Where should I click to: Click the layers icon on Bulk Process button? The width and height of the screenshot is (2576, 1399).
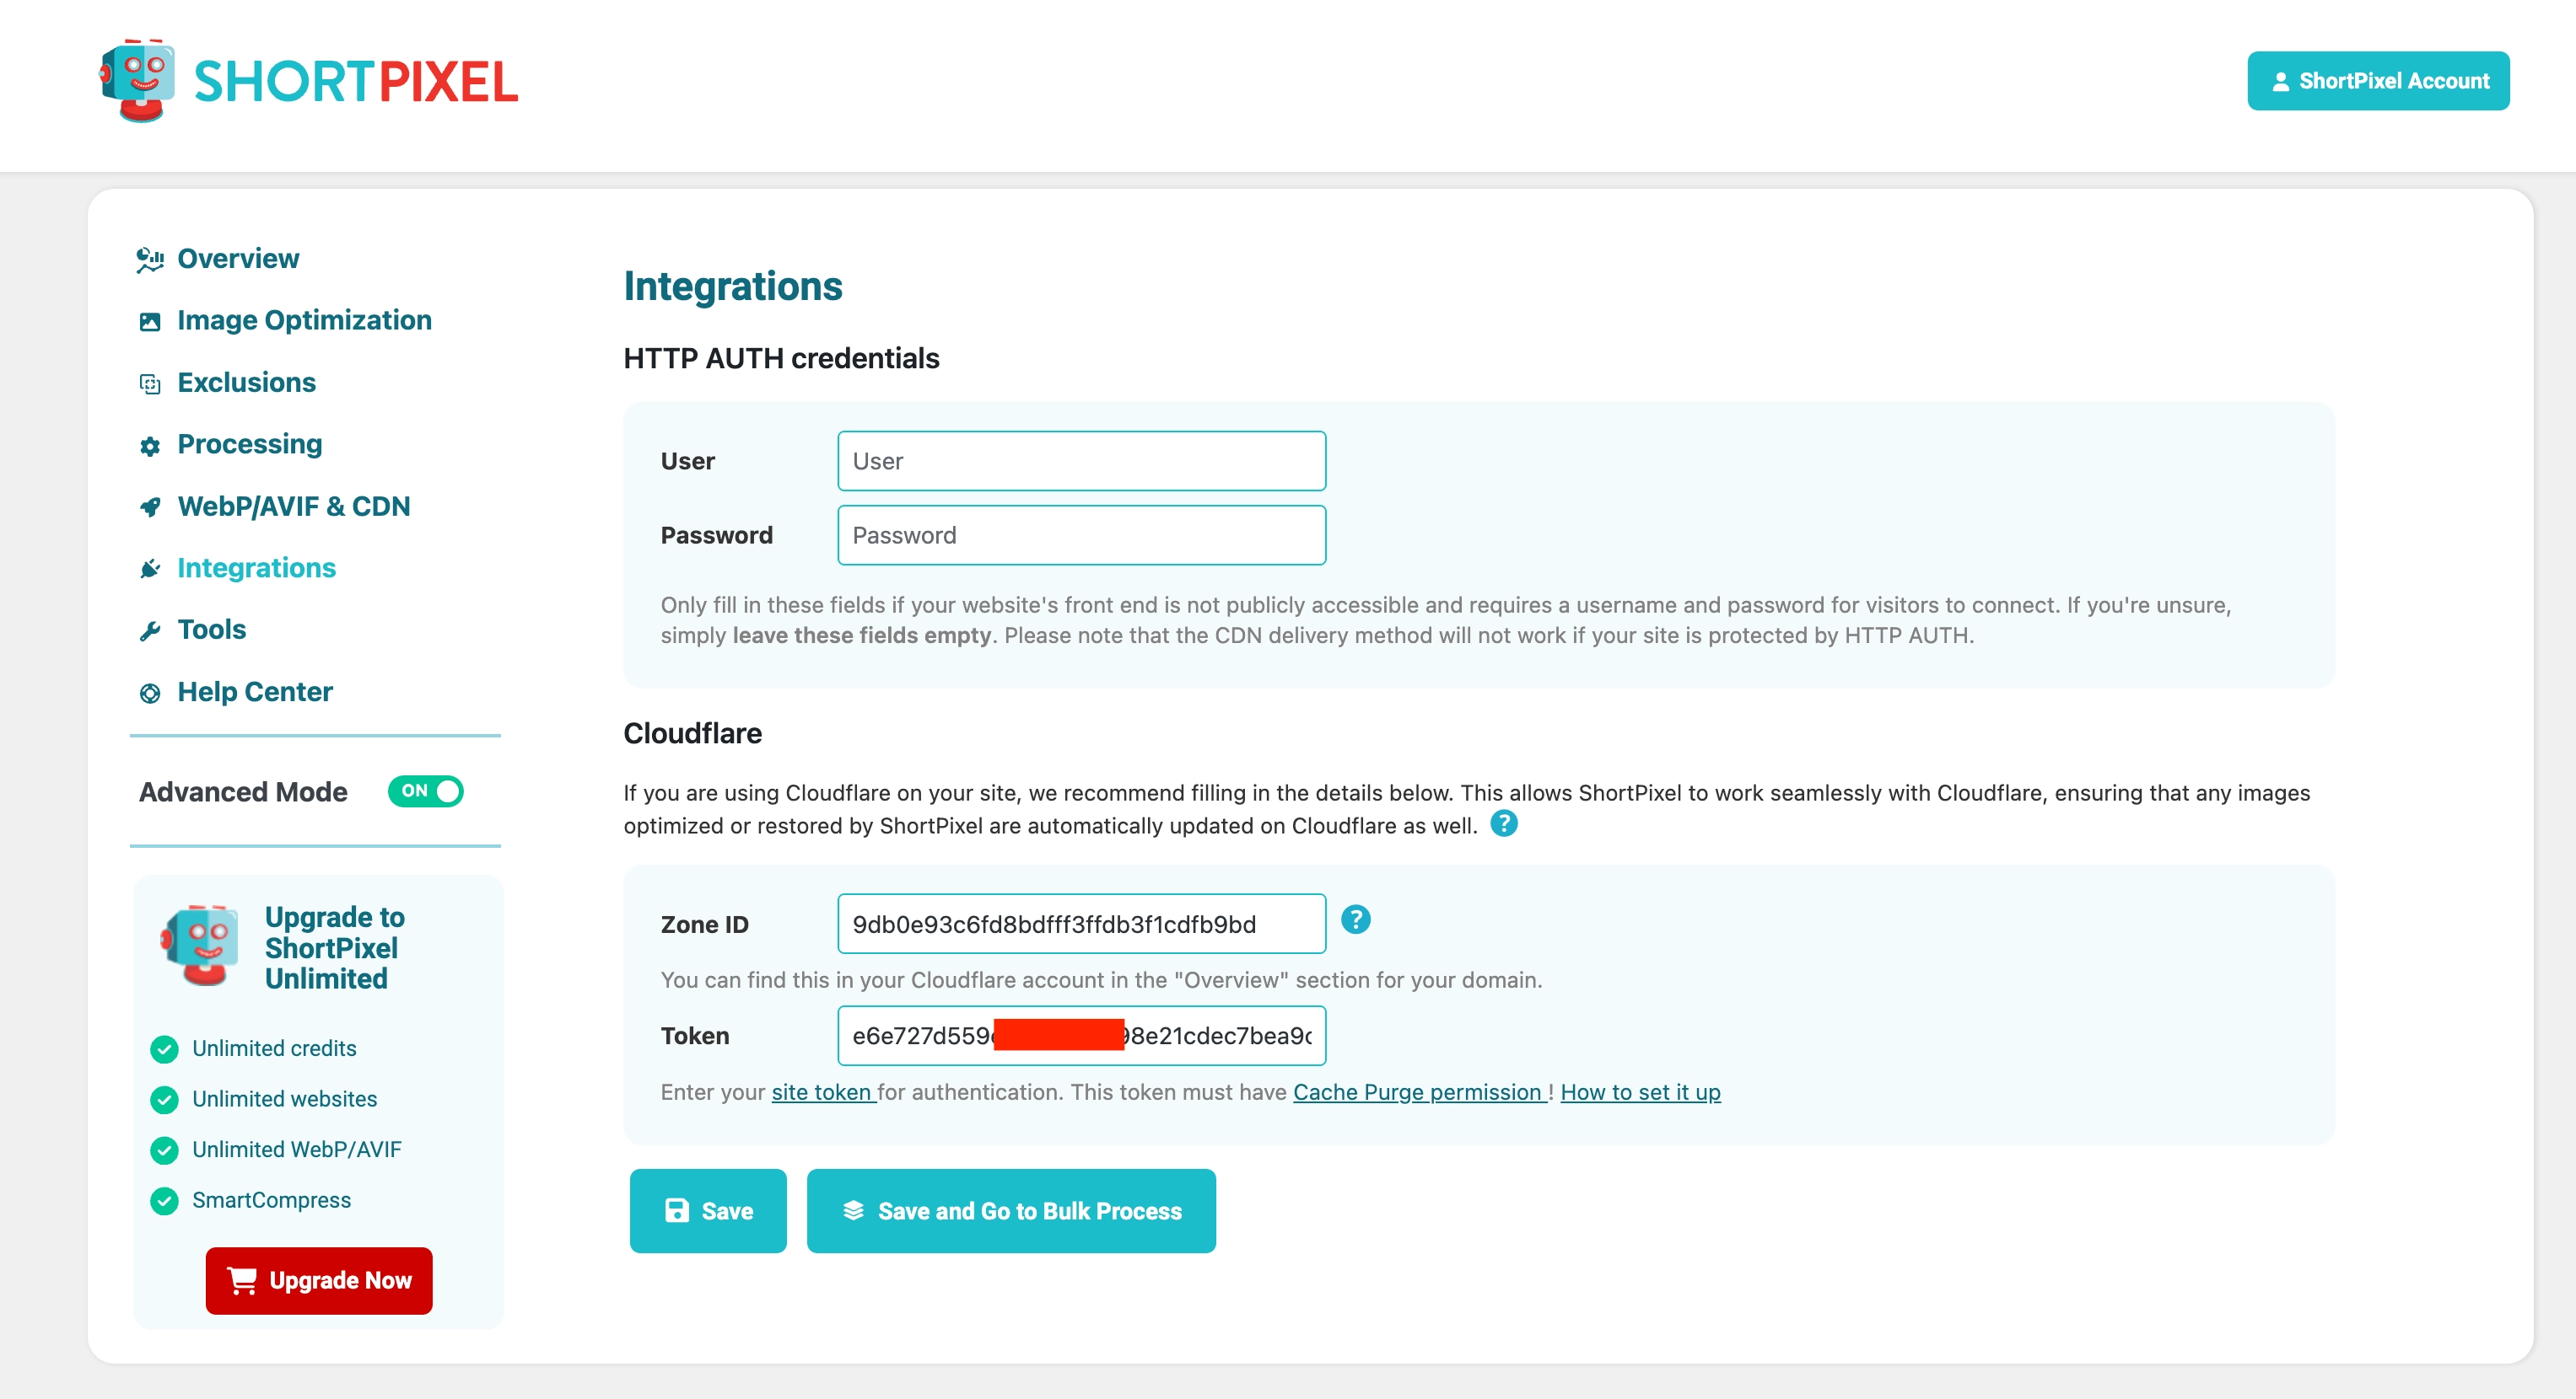point(853,1210)
